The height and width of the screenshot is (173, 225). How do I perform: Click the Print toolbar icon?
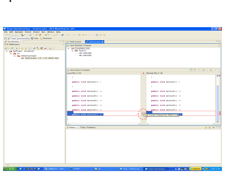(x=16, y=35)
